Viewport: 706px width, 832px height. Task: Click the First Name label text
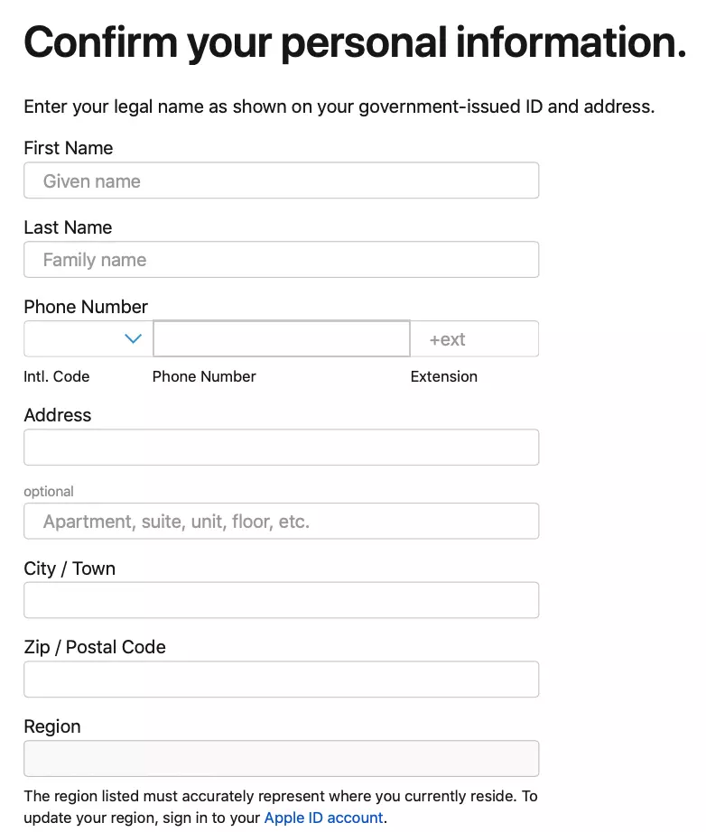69,148
